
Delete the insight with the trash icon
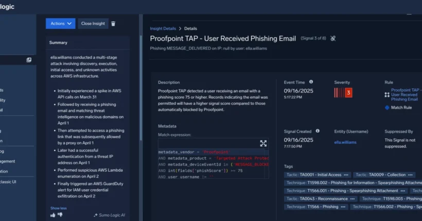pos(113,24)
